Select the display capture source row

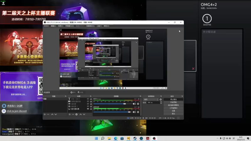pos(80,109)
